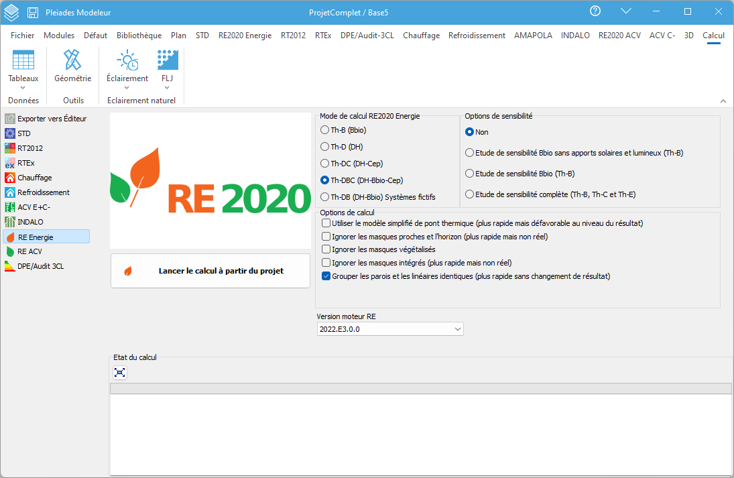Switch to the RE2020 ACV tab
This screenshot has width=734, height=478.
(619, 35)
